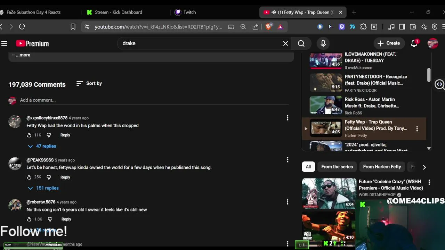Dislike robertw.5878's comment
This screenshot has height=250, width=445.
click(x=50, y=219)
